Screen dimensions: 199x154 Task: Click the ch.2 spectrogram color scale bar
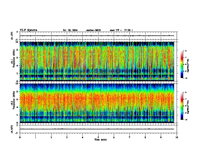[182, 106]
